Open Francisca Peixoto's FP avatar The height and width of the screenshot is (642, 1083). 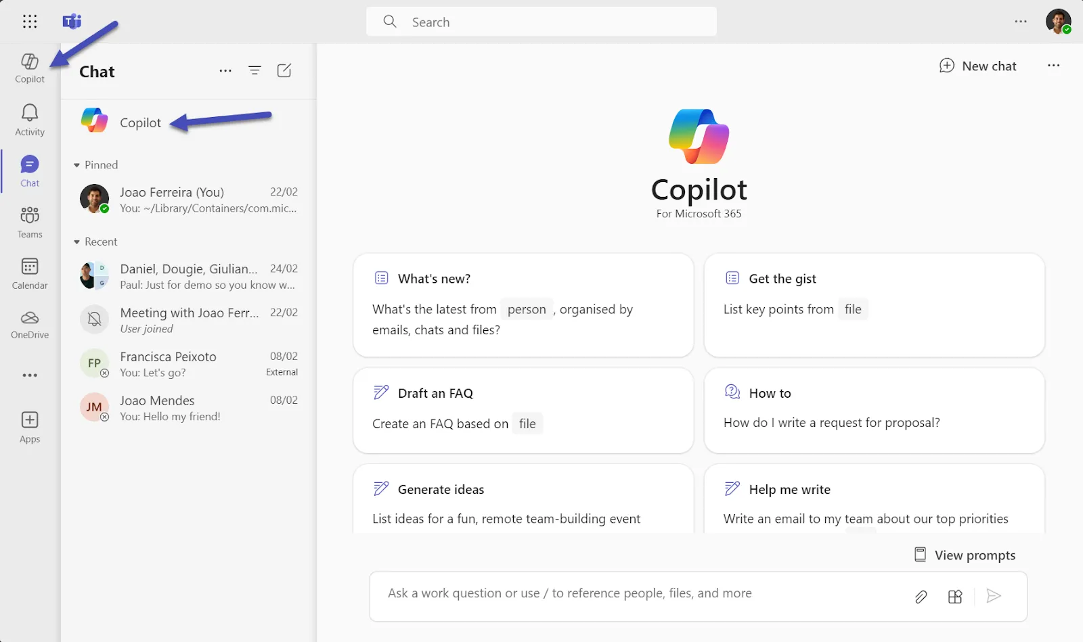coord(94,363)
